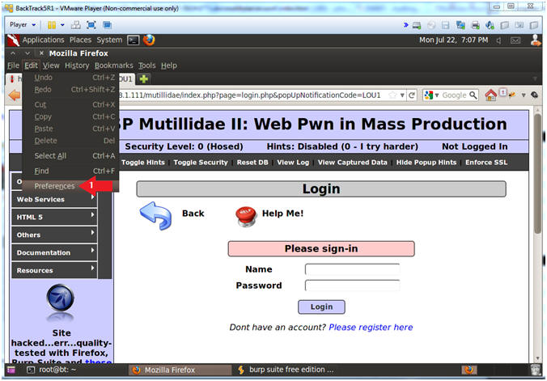The height and width of the screenshot is (381, 547).
Task: Click the Password input field
Action: 352,286
